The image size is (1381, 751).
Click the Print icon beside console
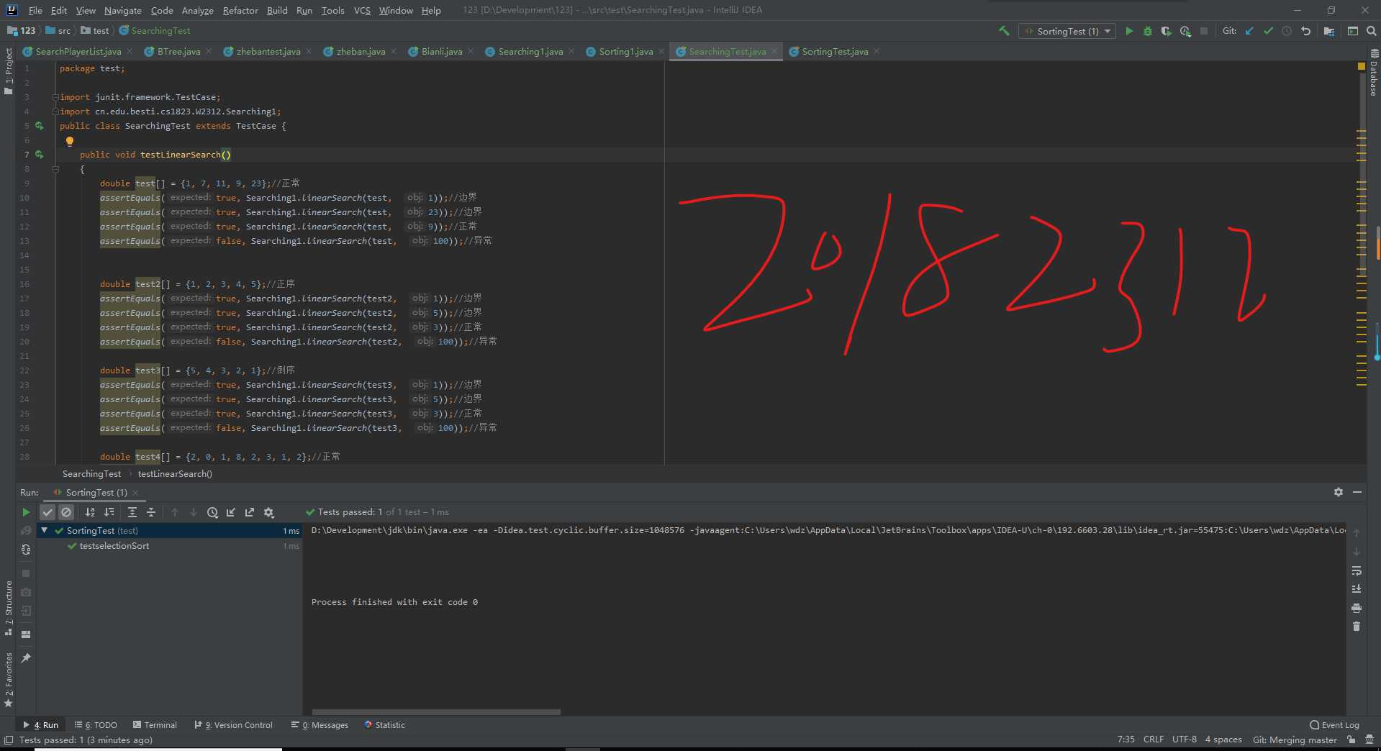pyautogui.click(x=1357, y=608)
